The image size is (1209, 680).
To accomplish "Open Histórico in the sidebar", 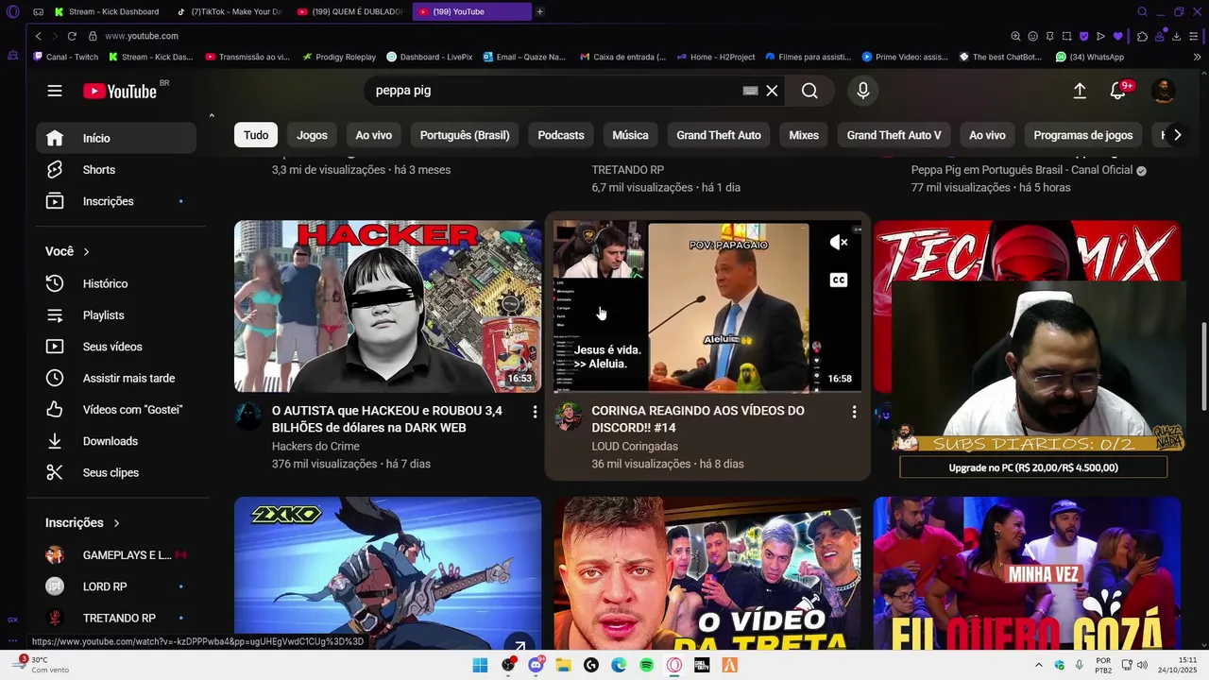I will pos(116,283).
